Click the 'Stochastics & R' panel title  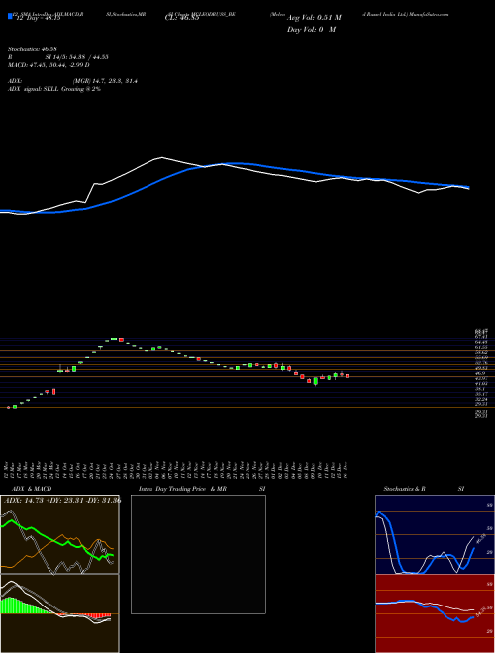pyautogui.click(x=404, y=489)
